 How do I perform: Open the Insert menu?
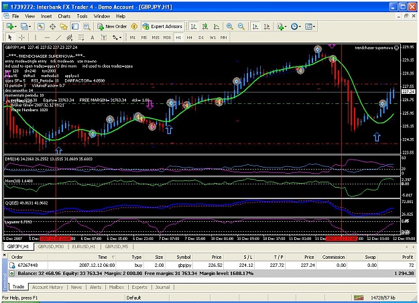click(x=46, y=16)
